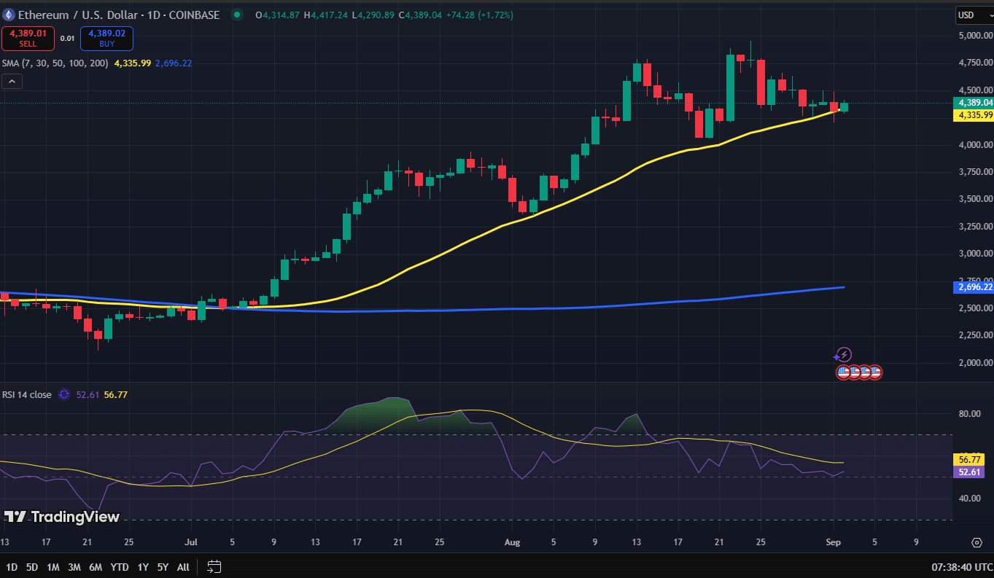Click the +74.28 (+1.72%) change value
994x578 pixels.
click(481, 15)
